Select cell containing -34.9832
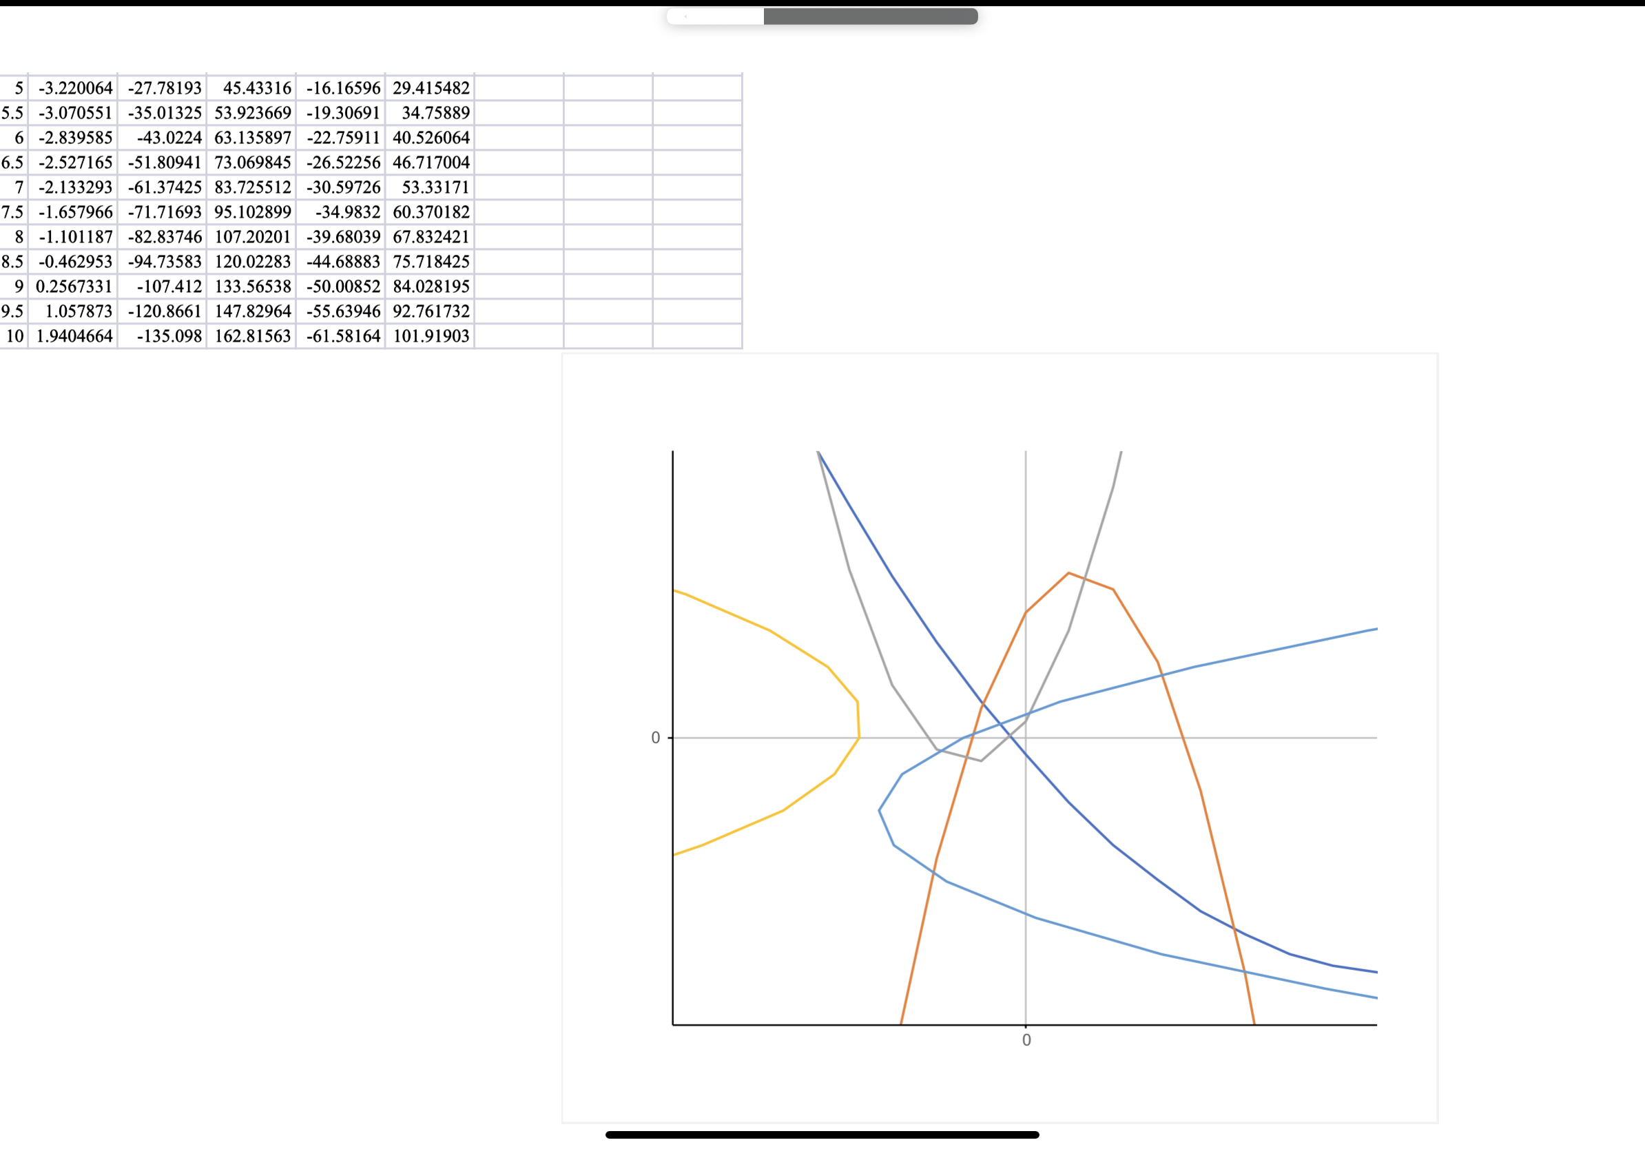The height and width of the screenshot is (1149, 1645). 341,212
